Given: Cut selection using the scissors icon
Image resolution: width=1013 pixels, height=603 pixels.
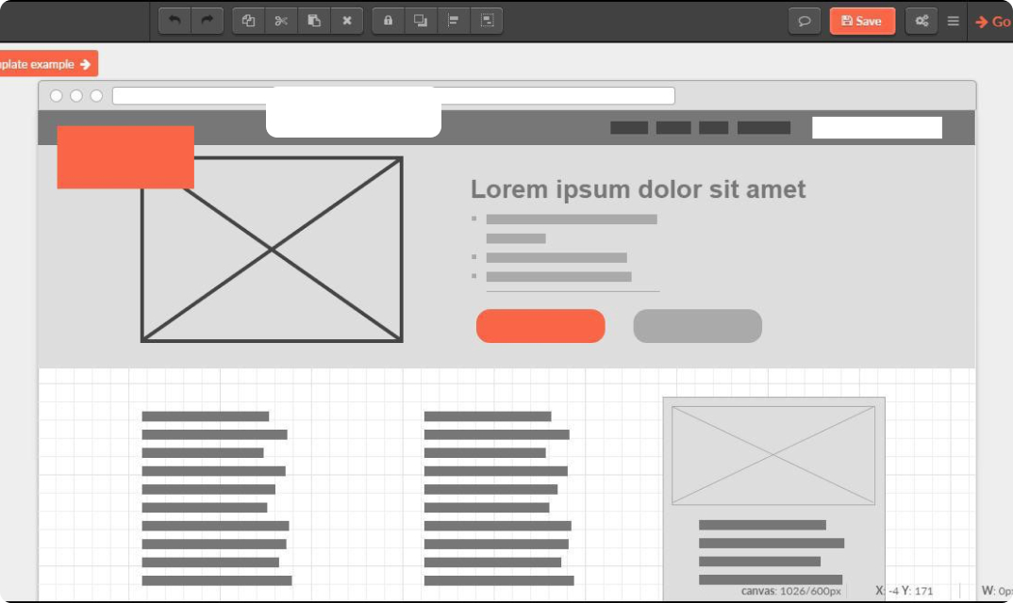Looking at the screenshot, I should click(281, 21).
